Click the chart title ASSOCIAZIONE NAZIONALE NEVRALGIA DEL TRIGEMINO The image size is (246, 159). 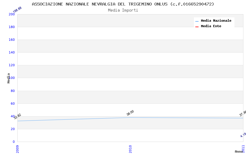click(x=123, y=4)
